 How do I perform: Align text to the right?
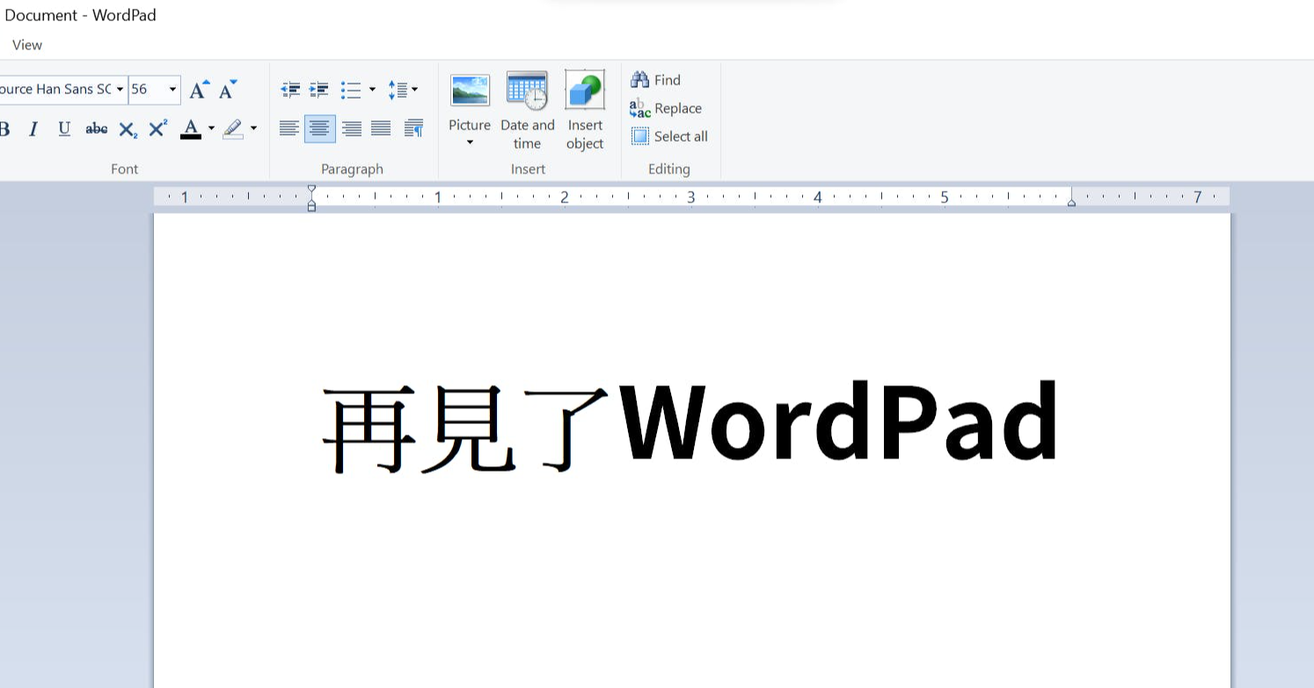(351, 129)
